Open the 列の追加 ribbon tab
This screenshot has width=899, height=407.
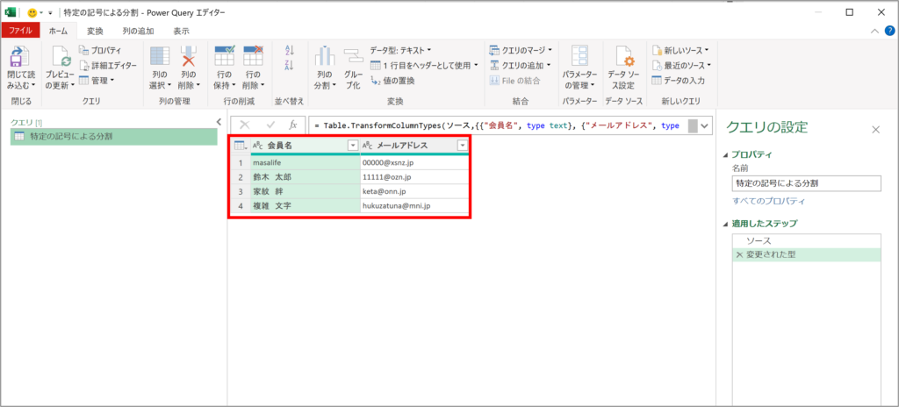[139, 31]
